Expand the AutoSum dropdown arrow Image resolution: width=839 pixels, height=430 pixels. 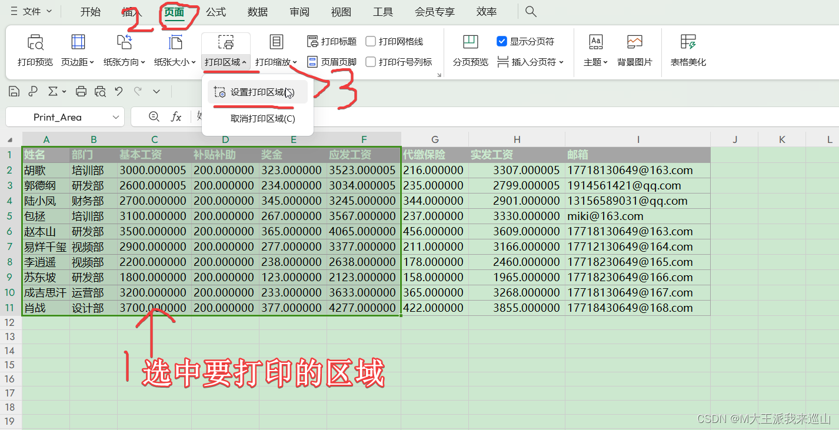(x=64, y=92)
